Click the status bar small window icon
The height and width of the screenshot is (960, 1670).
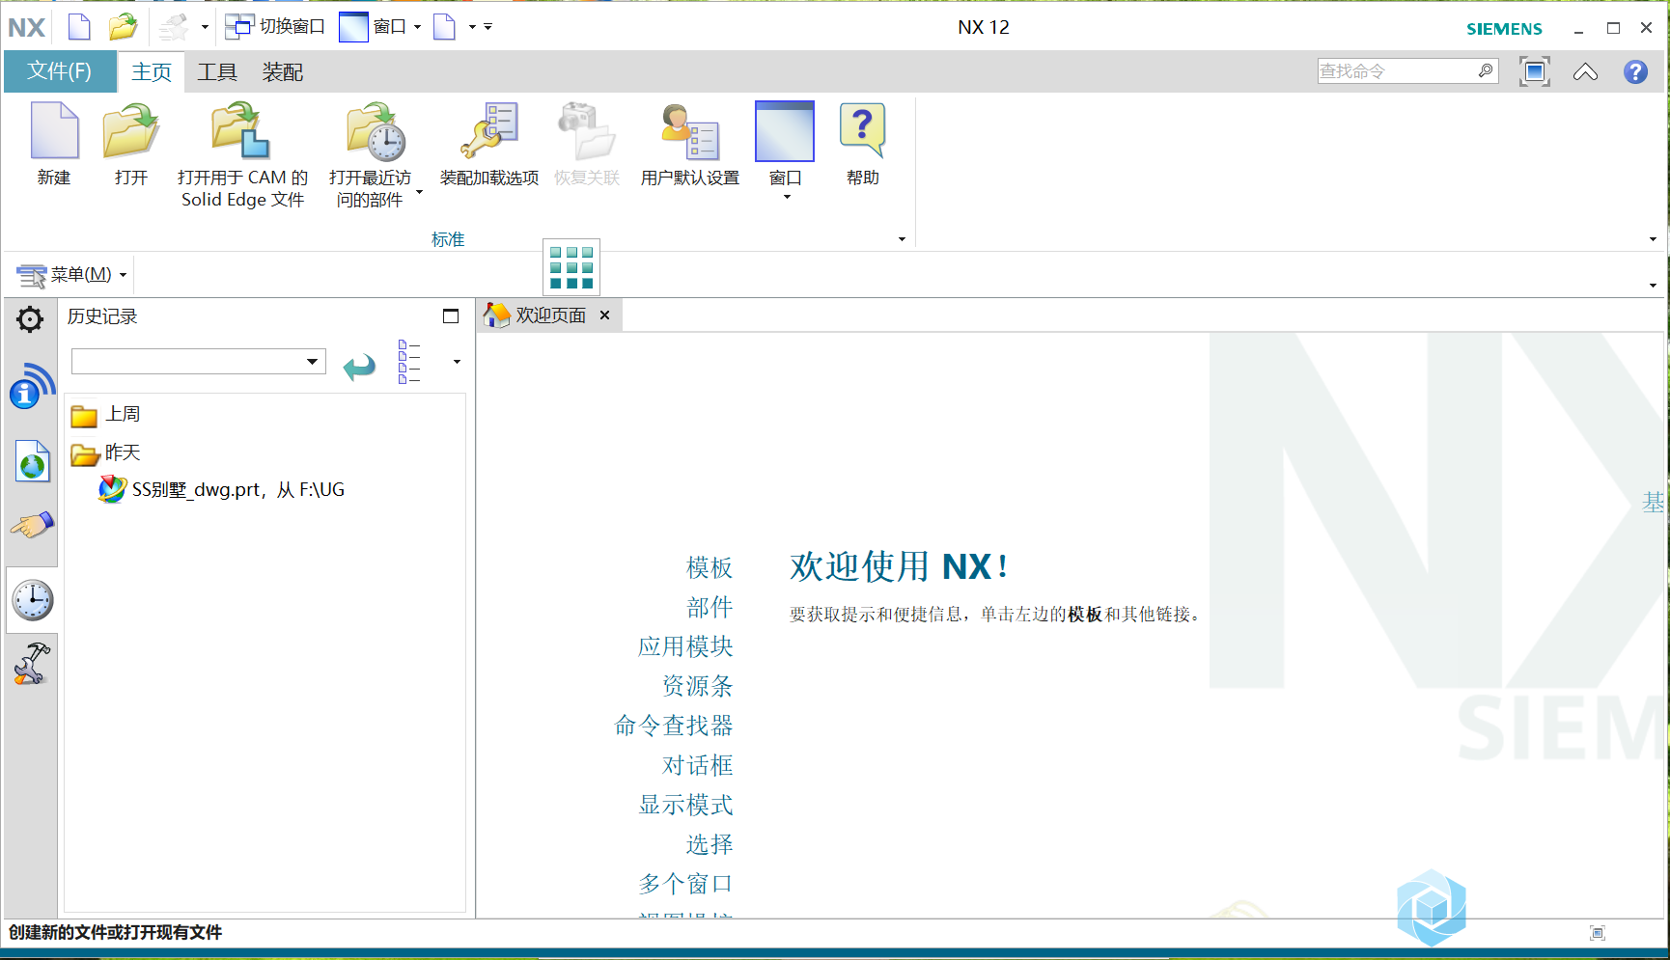click(1598, 933)
